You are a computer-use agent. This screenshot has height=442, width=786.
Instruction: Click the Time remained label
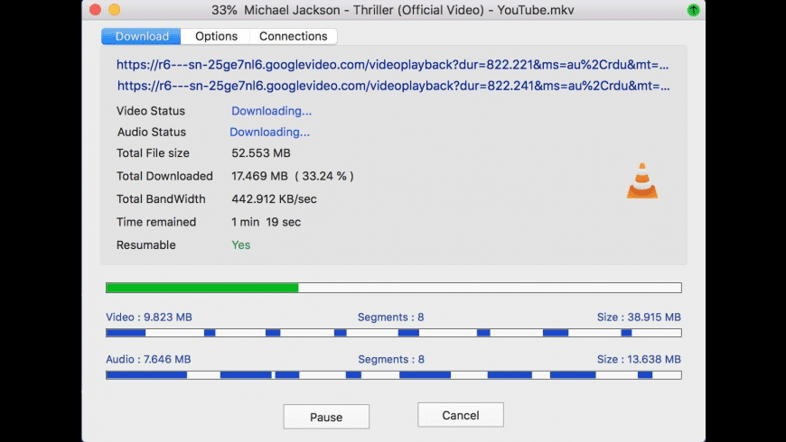pyautogui.click(x=156, y=222)
